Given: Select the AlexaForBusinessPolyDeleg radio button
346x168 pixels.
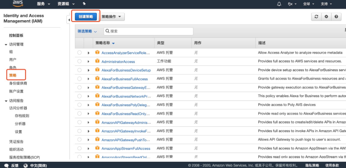Looking at the screenshot, I should 79,105.
